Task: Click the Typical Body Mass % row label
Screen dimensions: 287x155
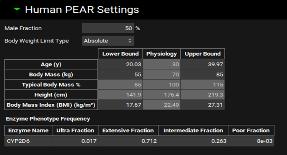Action: [x=51, y=85]
